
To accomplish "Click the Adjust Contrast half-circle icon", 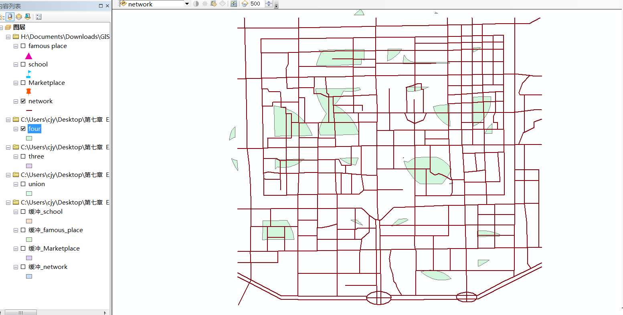I will tap(196, 4).
